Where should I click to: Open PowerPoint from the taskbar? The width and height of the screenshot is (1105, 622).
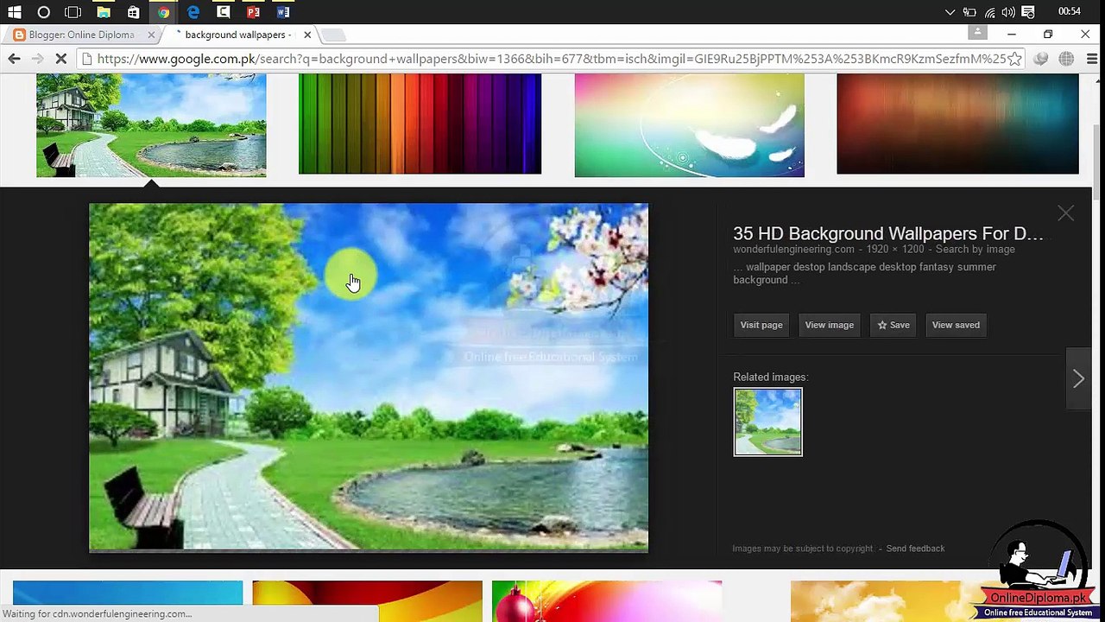pyautogui.click(x=253, y=12)
